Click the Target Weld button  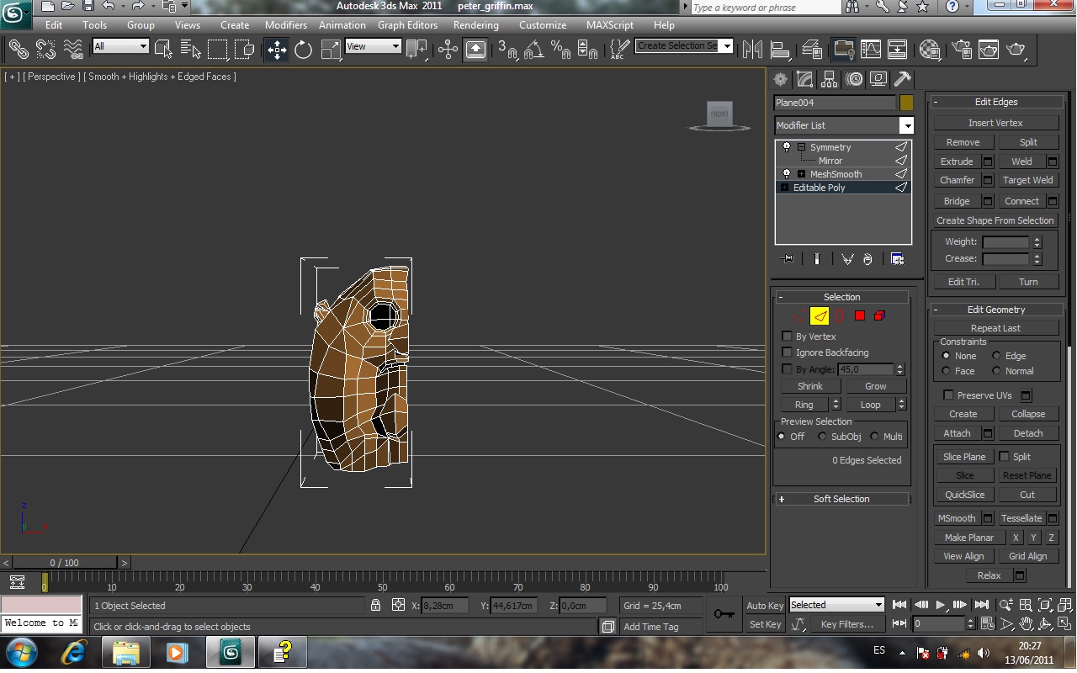(x=1028, y=180)
